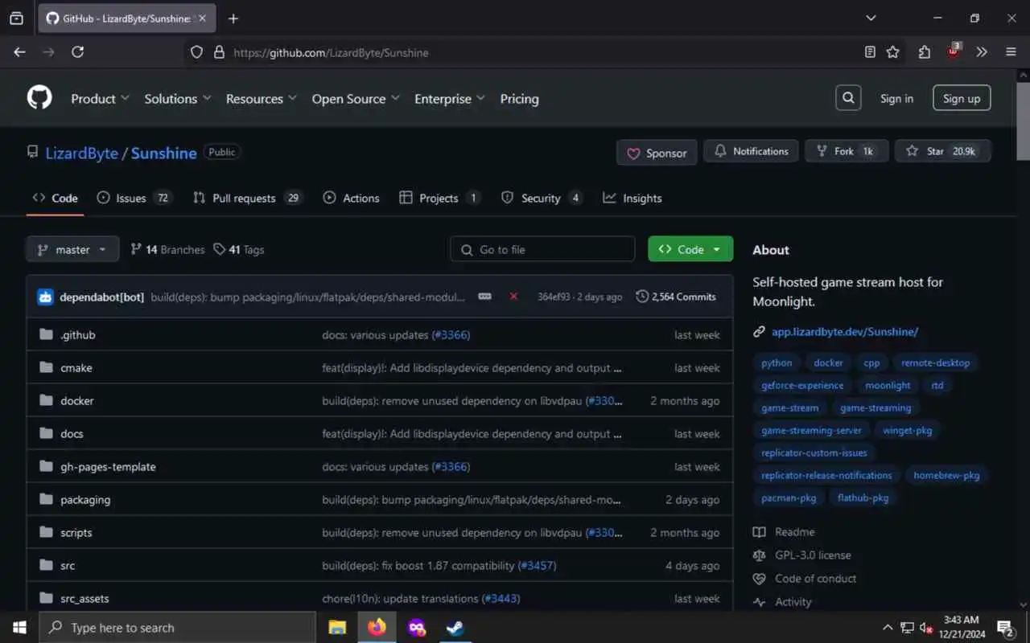
Task: List all tabs dropdown arrow
Action: (x=871, y=18)
